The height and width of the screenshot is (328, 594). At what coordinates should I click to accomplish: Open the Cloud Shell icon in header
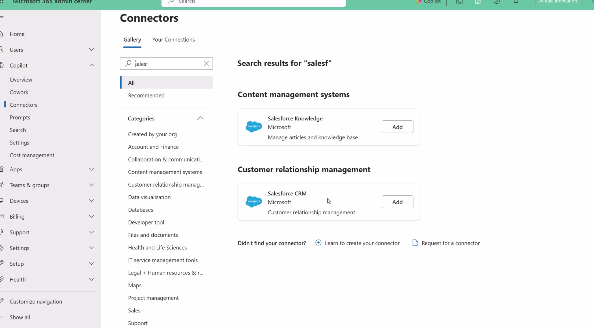coord(459,2)
